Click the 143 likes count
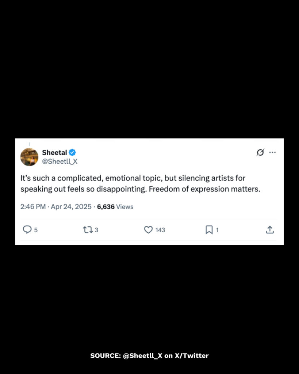The height and width of the screenshot is (374, 299). click(x=160, y=230)
